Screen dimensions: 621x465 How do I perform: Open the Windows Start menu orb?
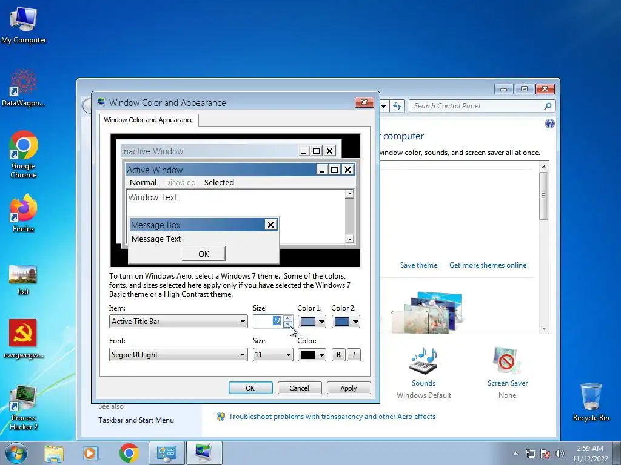point(16,453)
